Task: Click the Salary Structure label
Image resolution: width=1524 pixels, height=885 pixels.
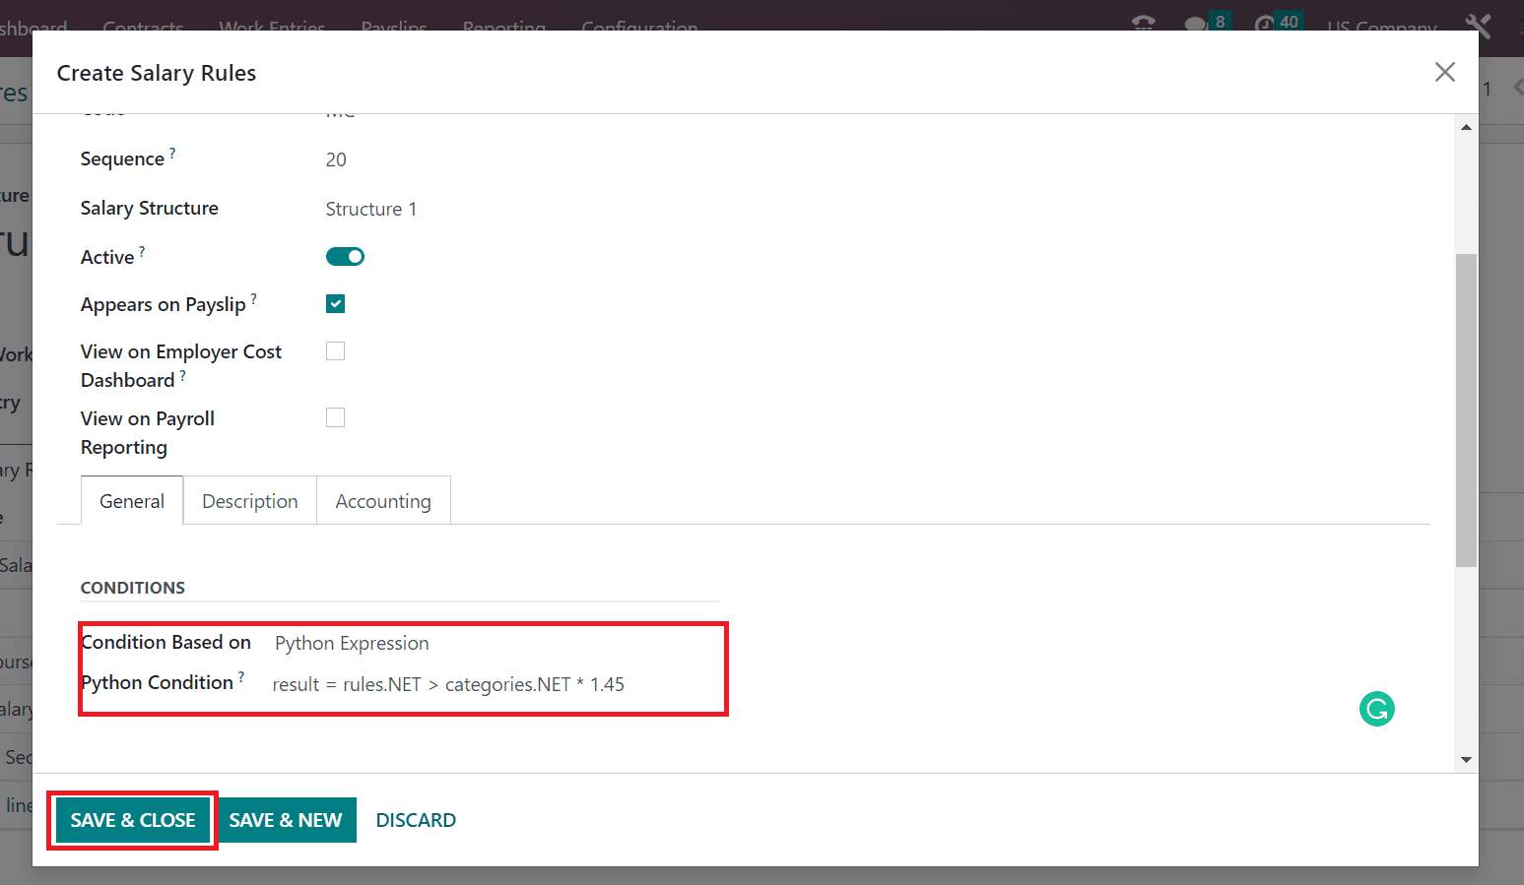Action: (150, 208)
